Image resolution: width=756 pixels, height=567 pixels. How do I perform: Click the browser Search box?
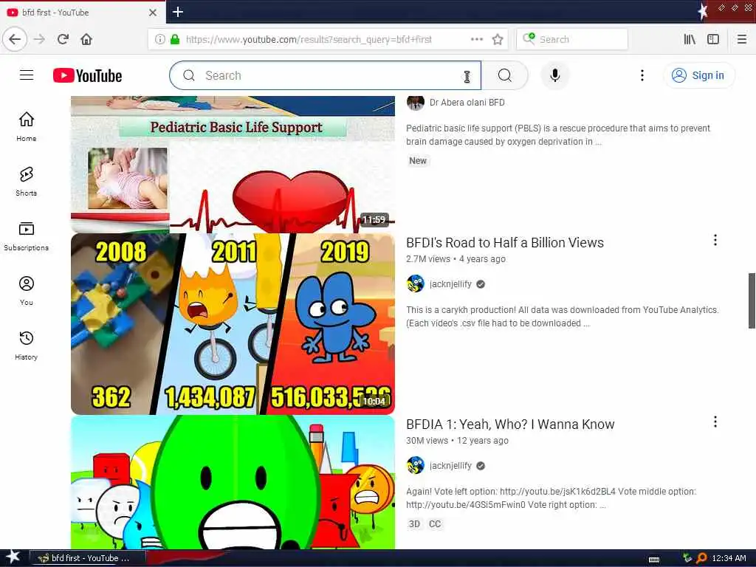[x=572, y=39]
